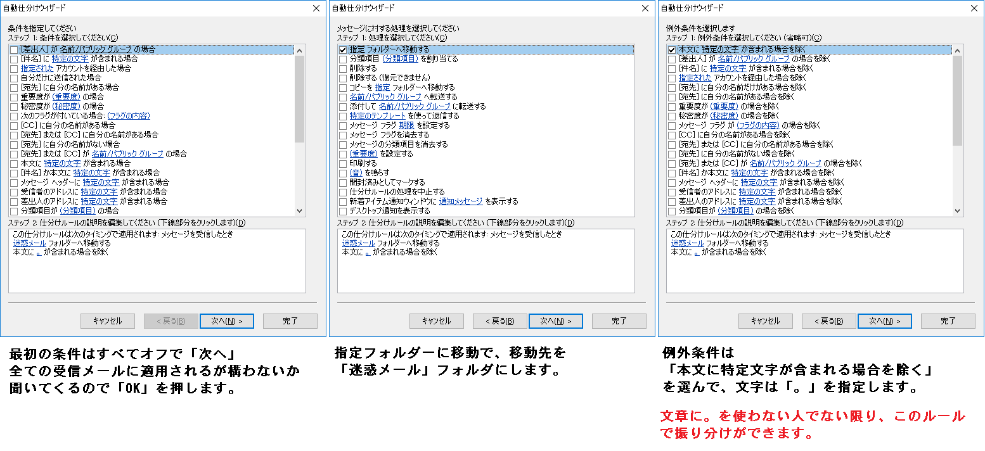This screenshot has width=985, height=451.
Task: Open the 通知メッセージ link in the action list
Action: 461,201
